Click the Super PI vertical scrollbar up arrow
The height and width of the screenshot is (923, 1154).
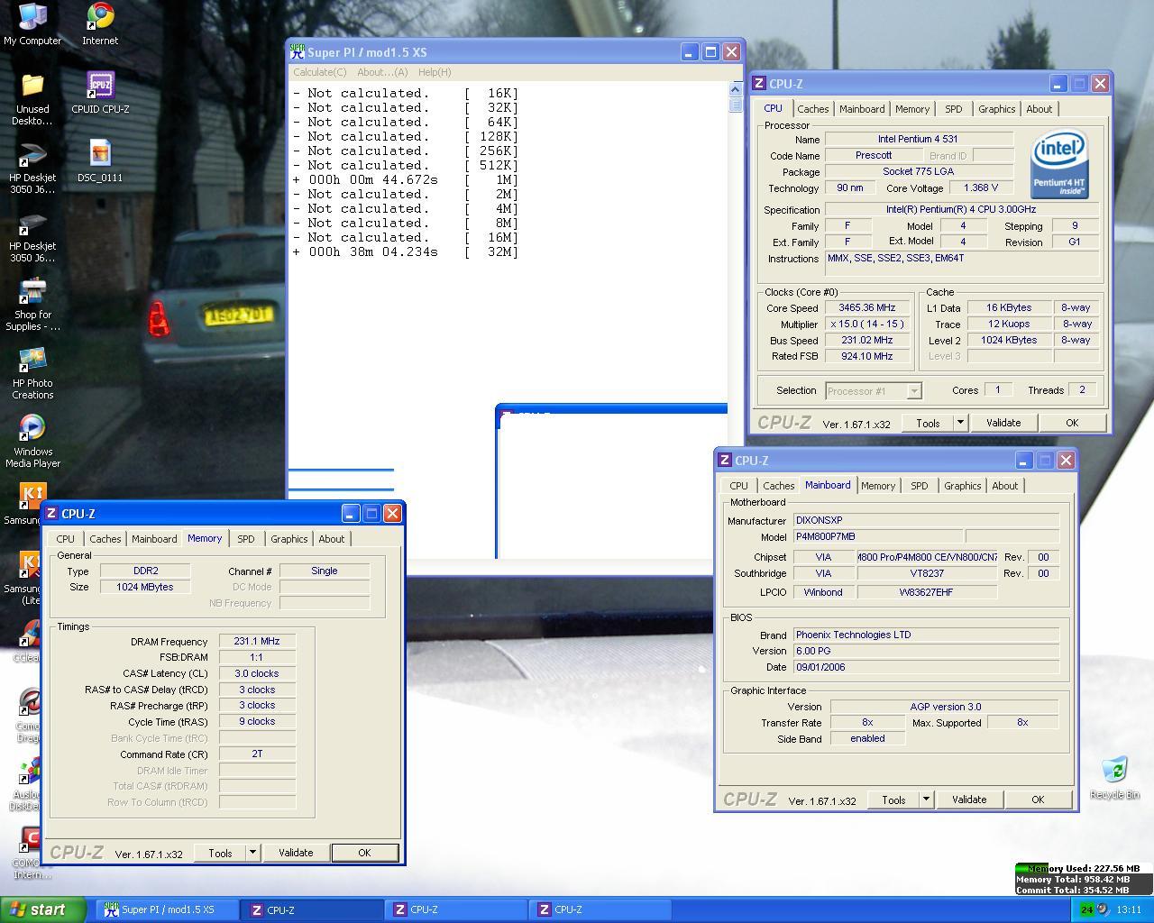click(x=736, y=89)
